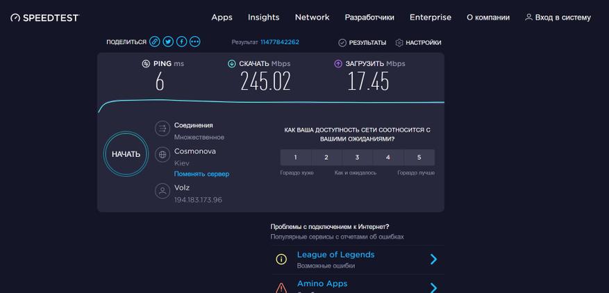Share result on Facebook

pos(182,42)
